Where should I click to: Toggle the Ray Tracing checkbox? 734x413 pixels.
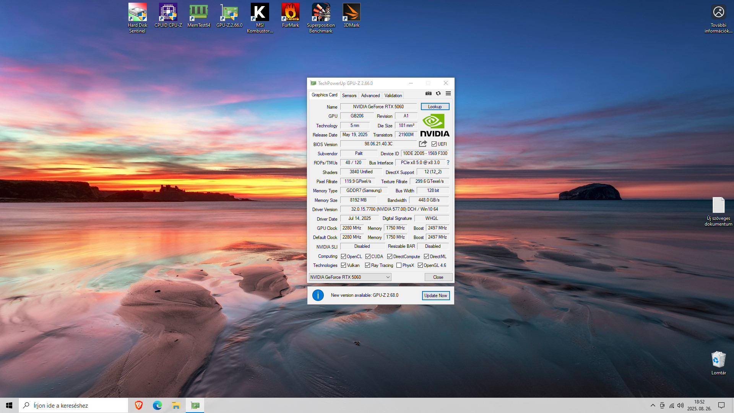pos(367,265)
